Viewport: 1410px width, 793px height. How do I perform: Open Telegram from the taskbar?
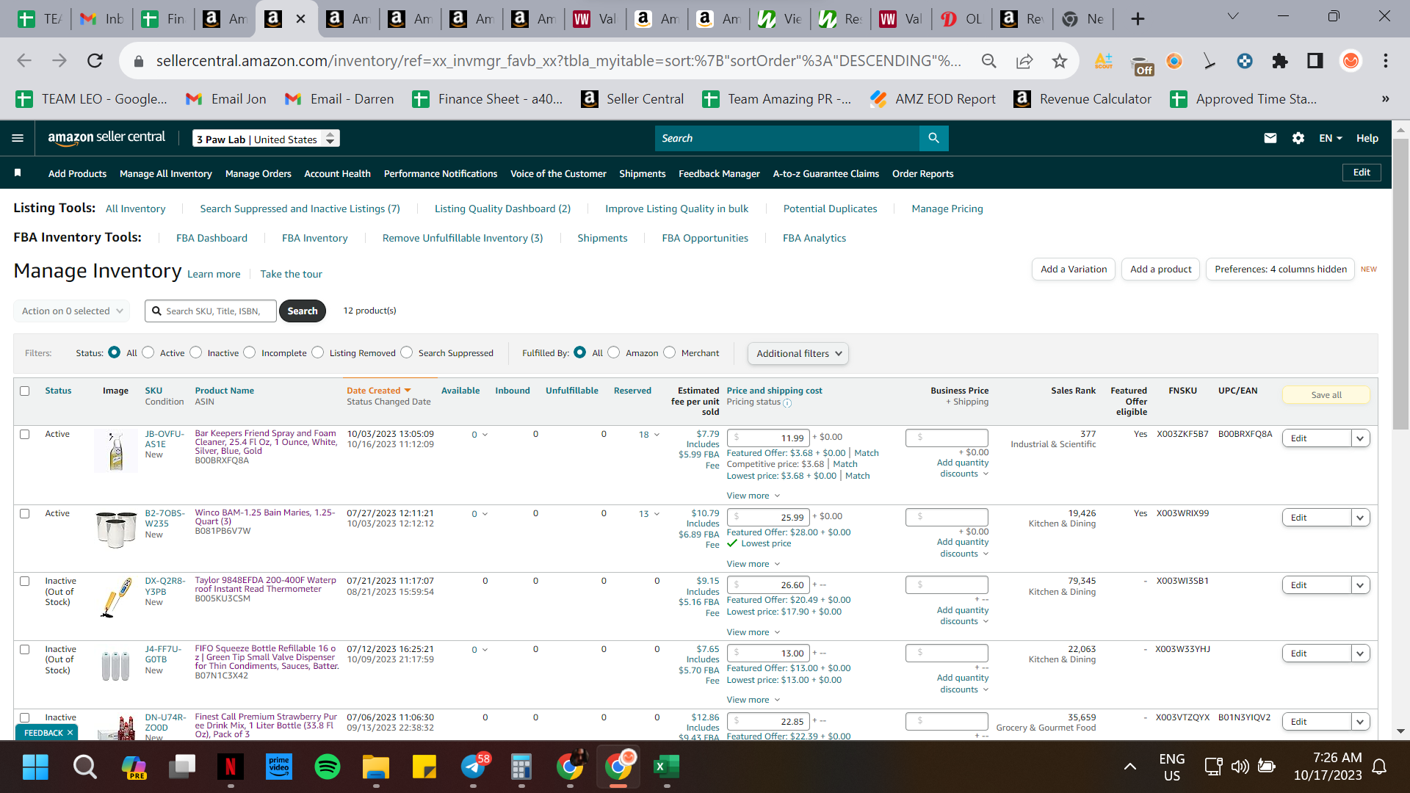(474, 767)
